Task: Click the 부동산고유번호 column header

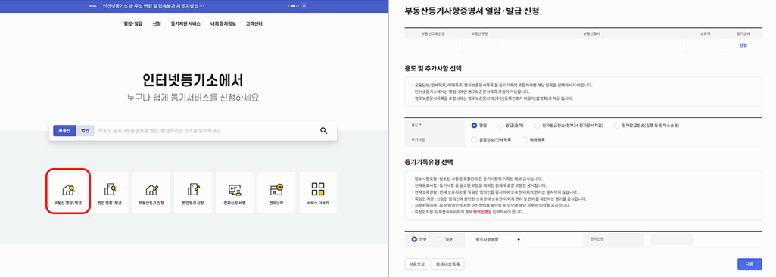Action: 433,33
